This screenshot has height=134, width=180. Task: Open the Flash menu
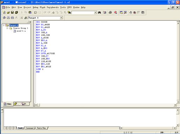click(43, 7)
